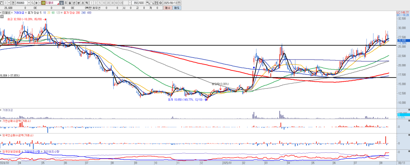Choose the 20 interval button

point(108,3)
